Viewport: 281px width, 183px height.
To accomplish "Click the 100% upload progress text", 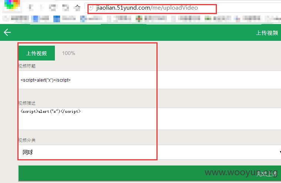I will click(69, 53).
